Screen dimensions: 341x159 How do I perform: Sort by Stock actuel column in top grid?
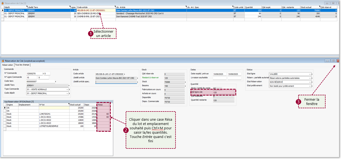click(x=310, y=7)
